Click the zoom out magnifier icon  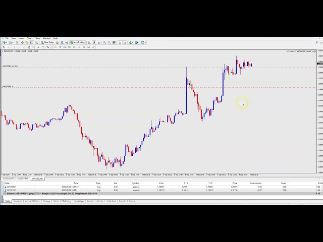(109, 42)
